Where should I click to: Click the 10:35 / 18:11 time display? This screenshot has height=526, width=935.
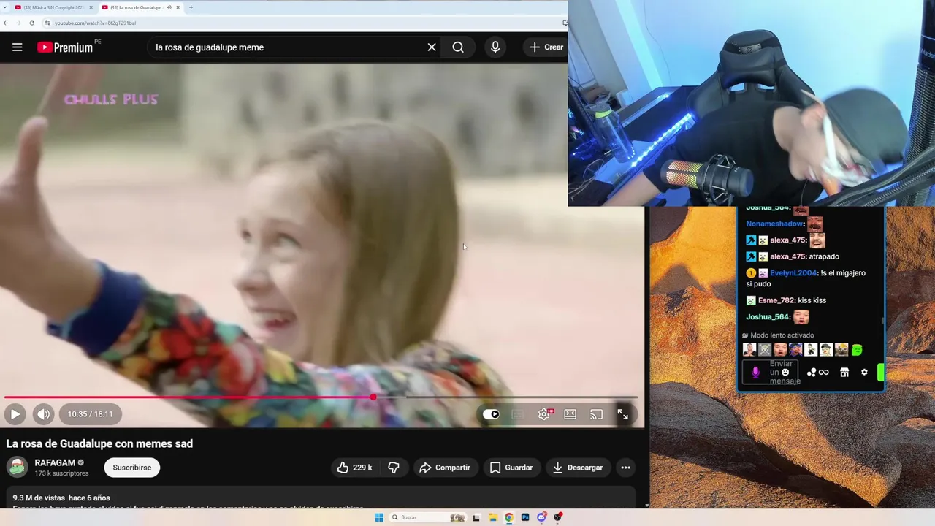91,414
